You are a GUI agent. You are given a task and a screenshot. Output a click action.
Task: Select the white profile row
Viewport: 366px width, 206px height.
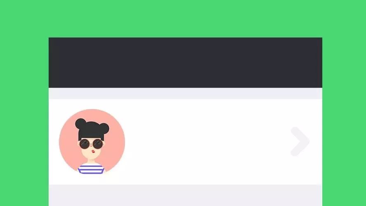(185, 142)
